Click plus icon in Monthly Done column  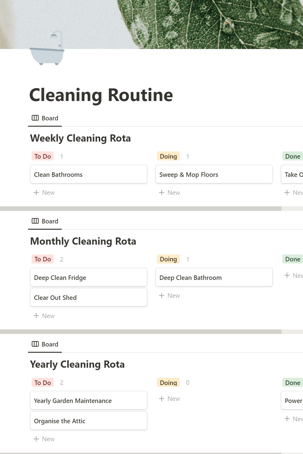point(287,275)
